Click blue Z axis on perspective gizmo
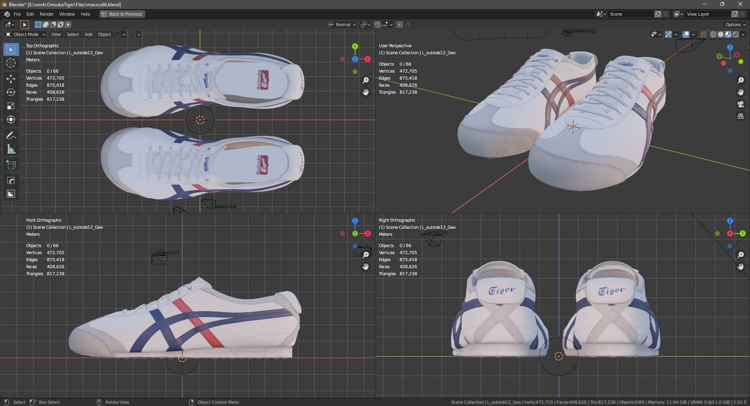The image size is (750, 406). pyautogui.click(x=730, y=47)
